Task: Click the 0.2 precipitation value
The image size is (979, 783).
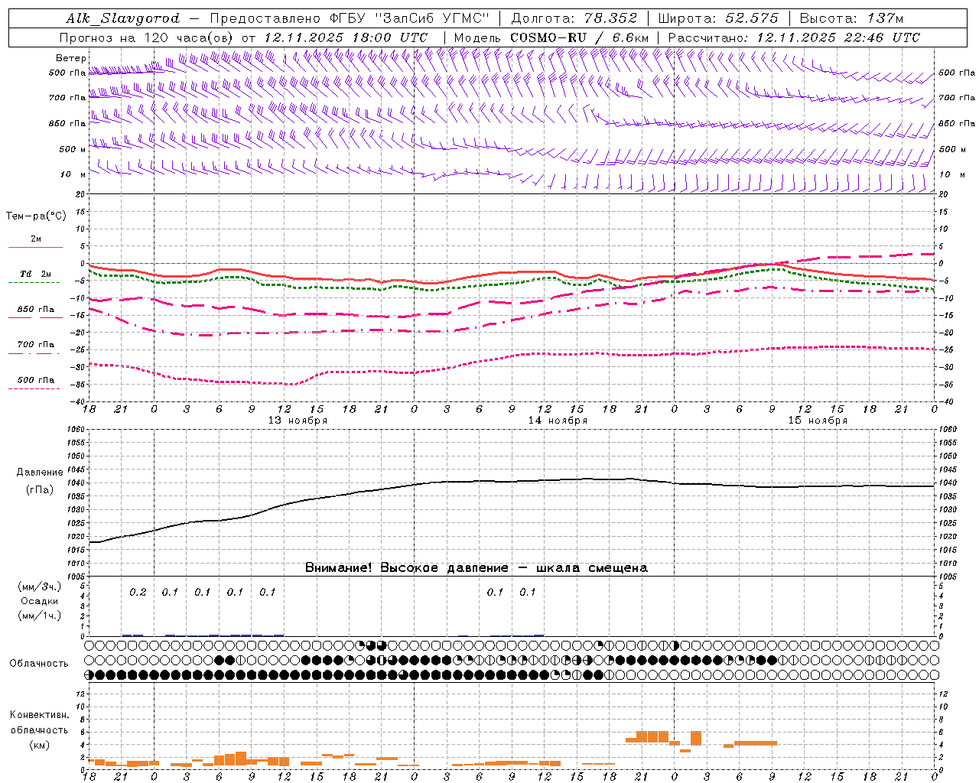Action: click(x=138, y=593)
